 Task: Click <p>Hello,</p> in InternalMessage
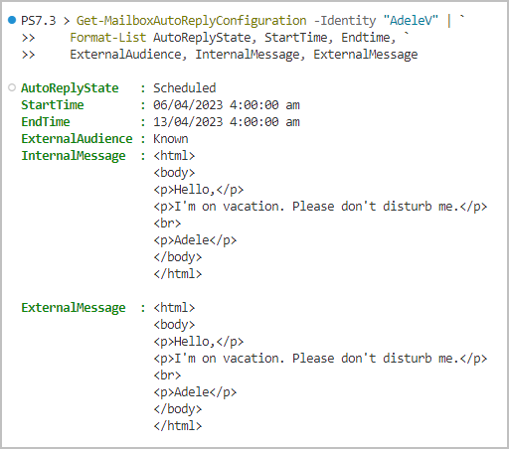199,190
